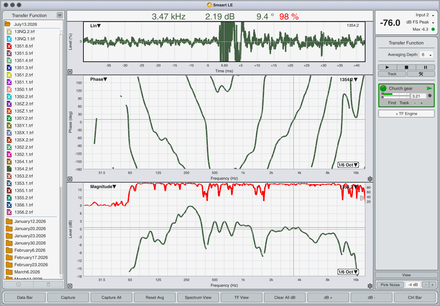Viewport: 440px width, 306px height.
Task: Expand the Input 2 source dropdown
Action: pos(433,15)
